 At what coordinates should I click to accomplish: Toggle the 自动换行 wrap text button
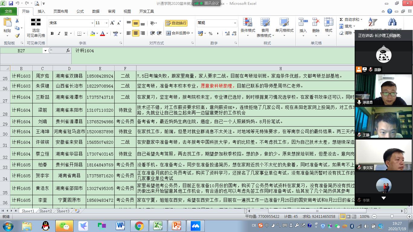click(176, 23)
